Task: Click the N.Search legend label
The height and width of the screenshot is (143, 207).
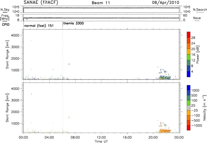Action: (x=200, y=10)
